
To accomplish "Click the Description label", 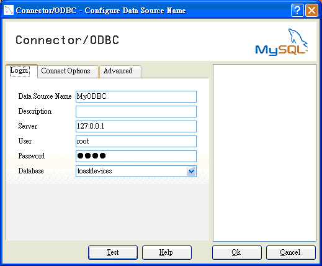I will click(35, 111).
